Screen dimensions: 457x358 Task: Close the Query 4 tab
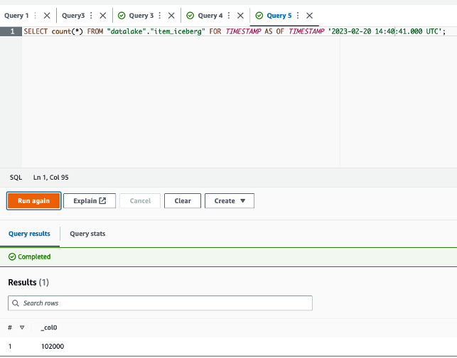point(240,16)
